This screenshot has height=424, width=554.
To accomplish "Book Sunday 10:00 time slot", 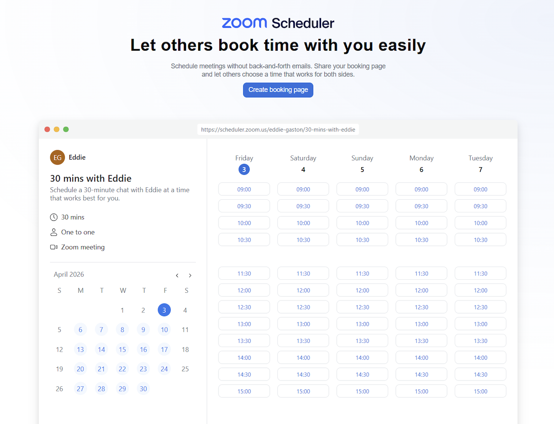I will [x=362, y=223].
